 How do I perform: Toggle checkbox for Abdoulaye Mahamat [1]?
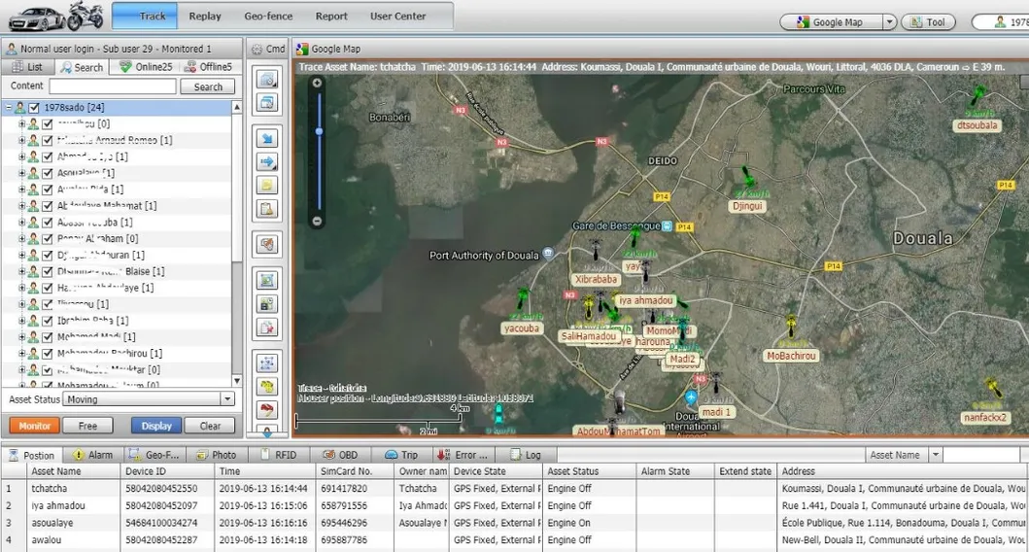[48, 205]
